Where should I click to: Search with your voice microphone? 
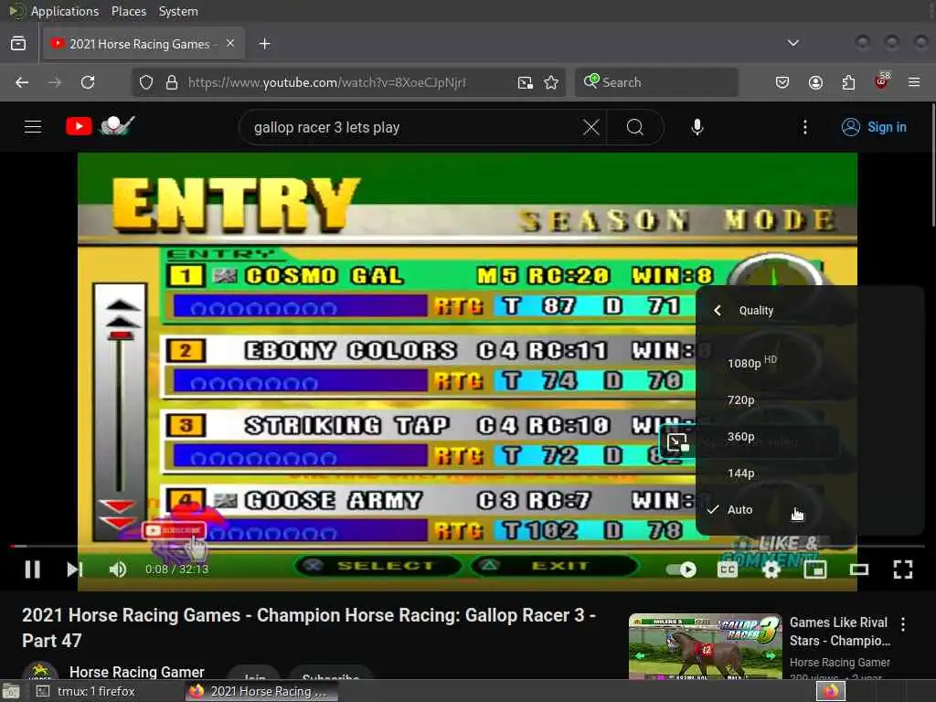click(x=697, y=126)
